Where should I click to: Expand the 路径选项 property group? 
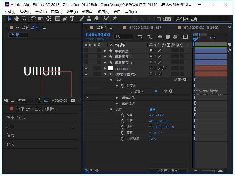(116, 97)
